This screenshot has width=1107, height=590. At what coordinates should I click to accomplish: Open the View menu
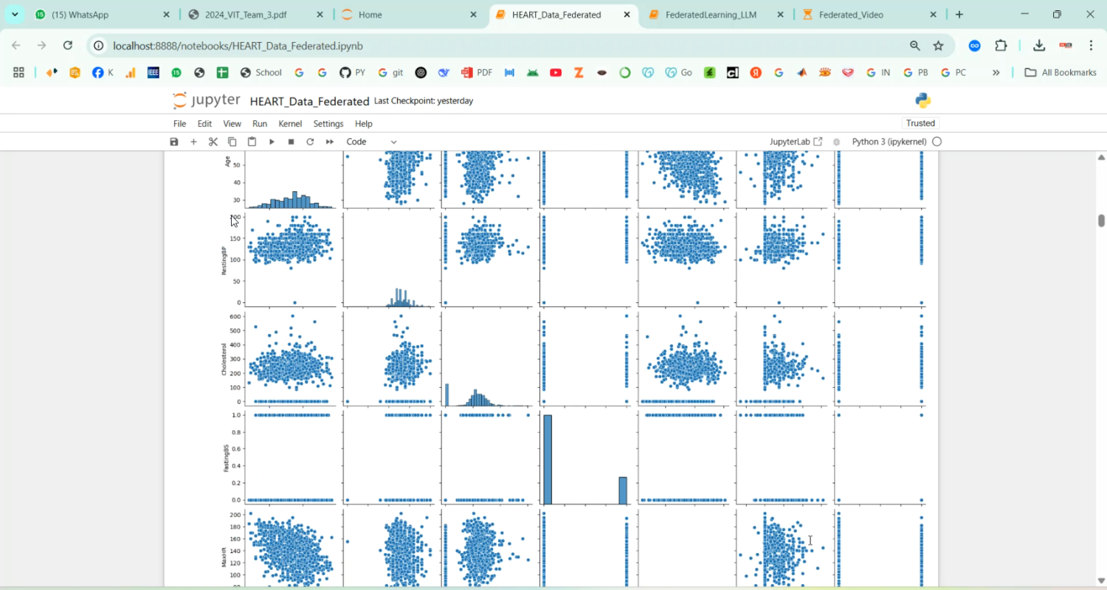[232, 124]
